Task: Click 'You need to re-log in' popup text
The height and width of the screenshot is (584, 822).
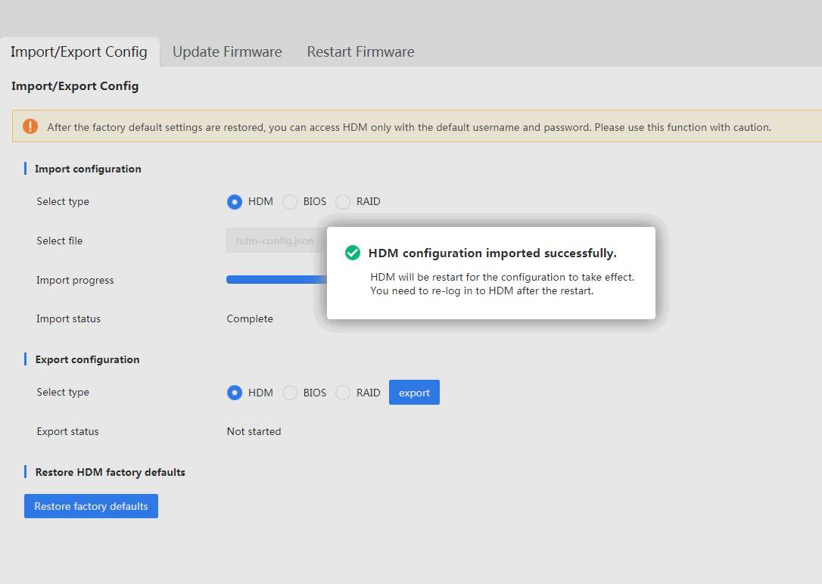Action: click(x=482, y=290)
